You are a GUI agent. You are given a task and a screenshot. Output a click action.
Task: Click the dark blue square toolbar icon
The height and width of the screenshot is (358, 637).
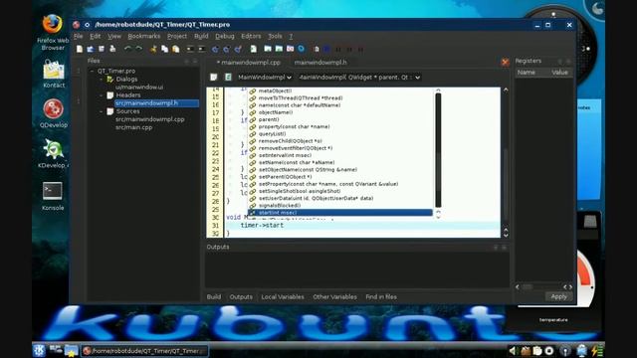[326, 49]
